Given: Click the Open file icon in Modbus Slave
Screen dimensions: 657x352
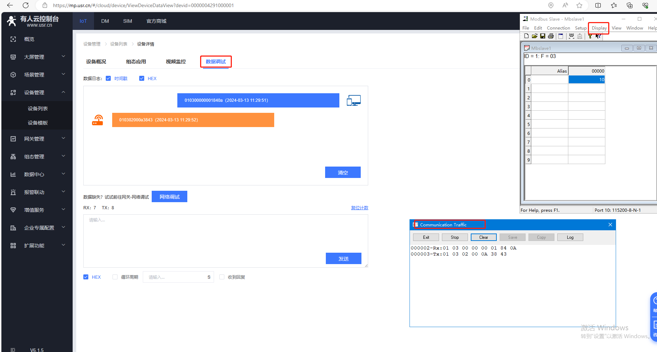Looking at the screenshot, I should (x=535, y=36).
